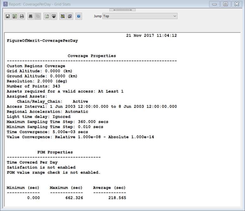
Task: Click the FigureOfMerit-CoveragePerDay heading text
Action: (x=42, y=41)
